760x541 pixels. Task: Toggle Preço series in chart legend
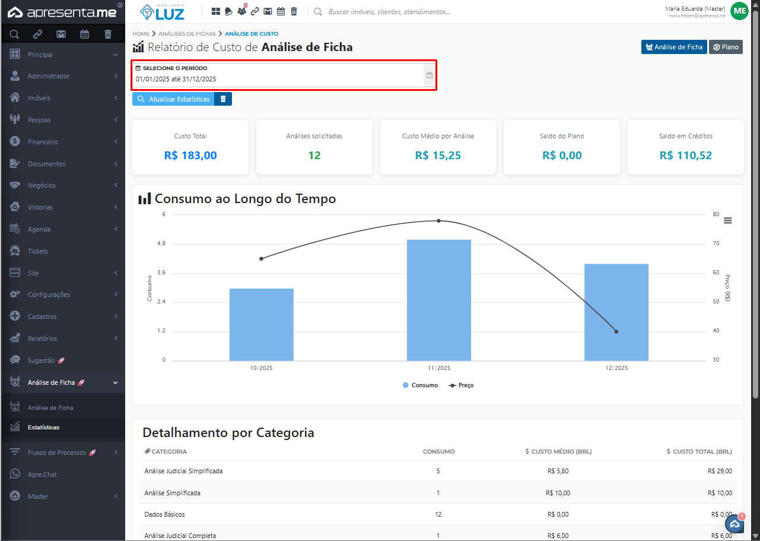pyautogui.click(x=462, y=385)
